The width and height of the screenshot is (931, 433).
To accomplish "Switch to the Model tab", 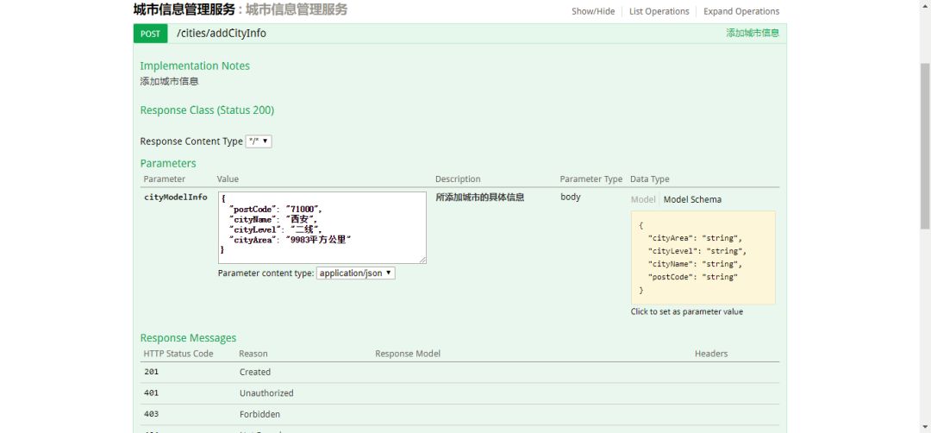I will click(x=643, y=199).
